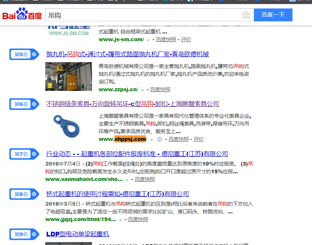Click the swirl icon on 第7名 badge
The image size is (312, 245).
click(34, 154)
